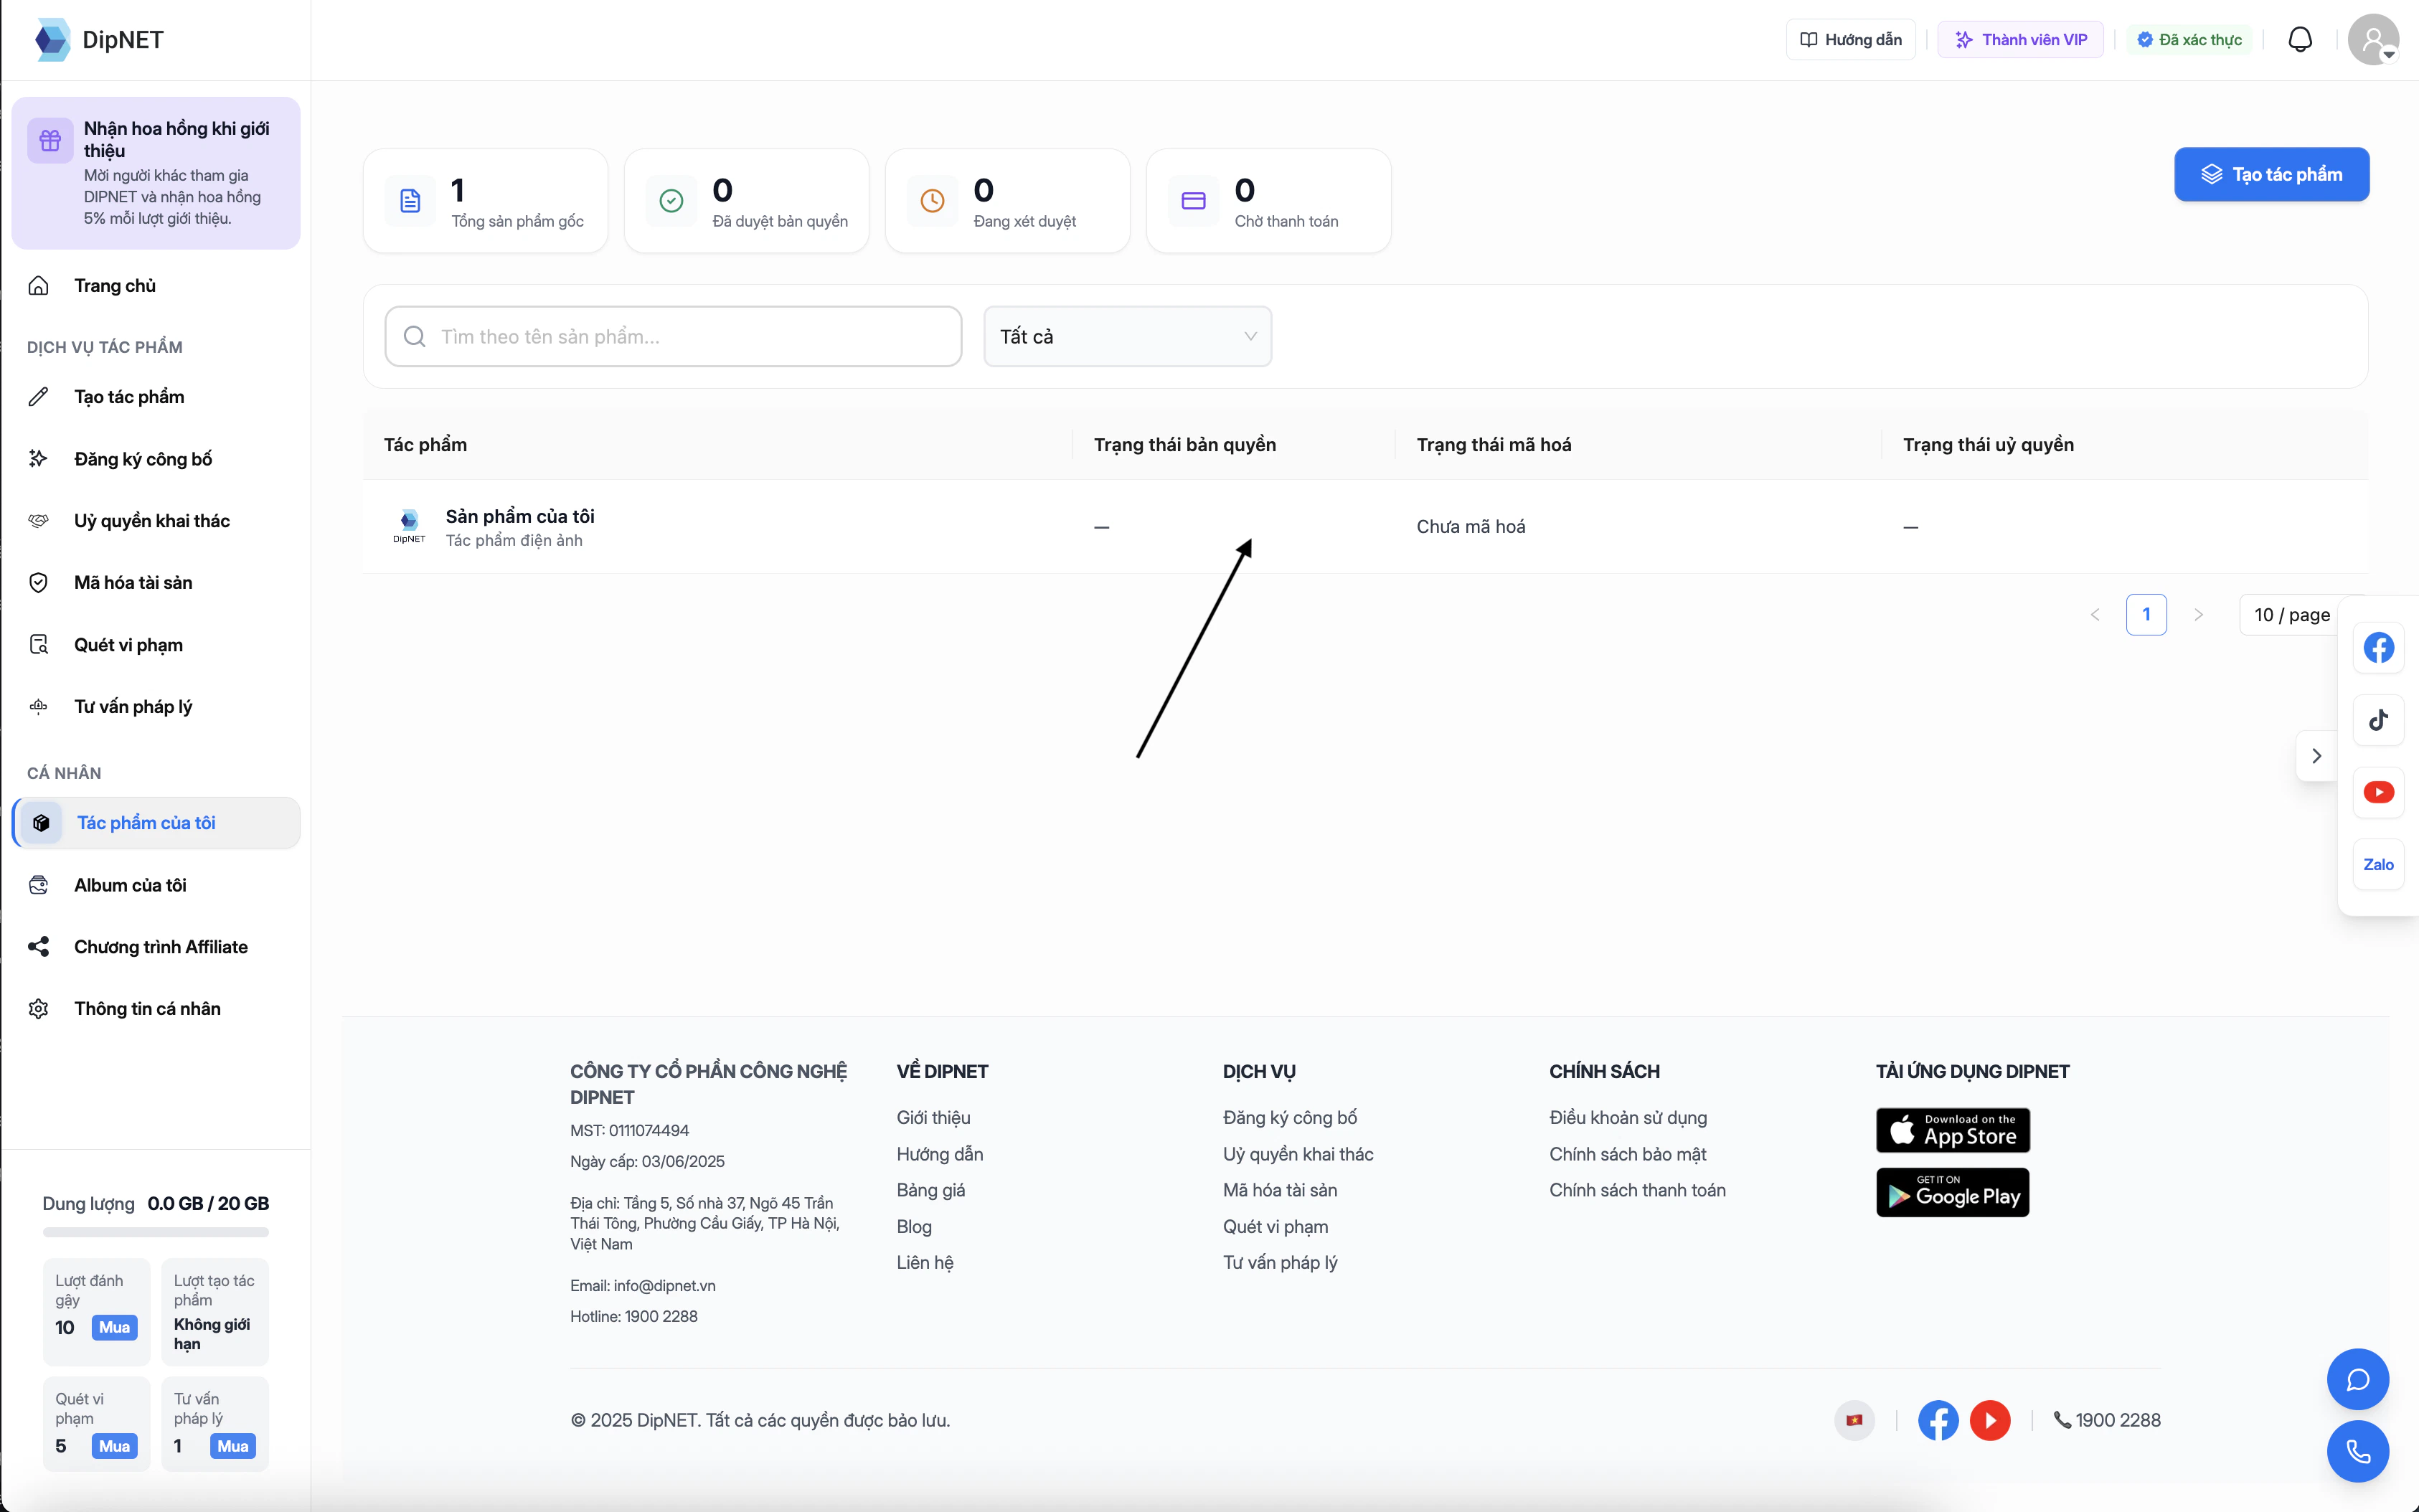Open Quét vi phạm in sidebar
Image resolution: width=2419 pixels, height=1512 pixels.
(156, 645)
